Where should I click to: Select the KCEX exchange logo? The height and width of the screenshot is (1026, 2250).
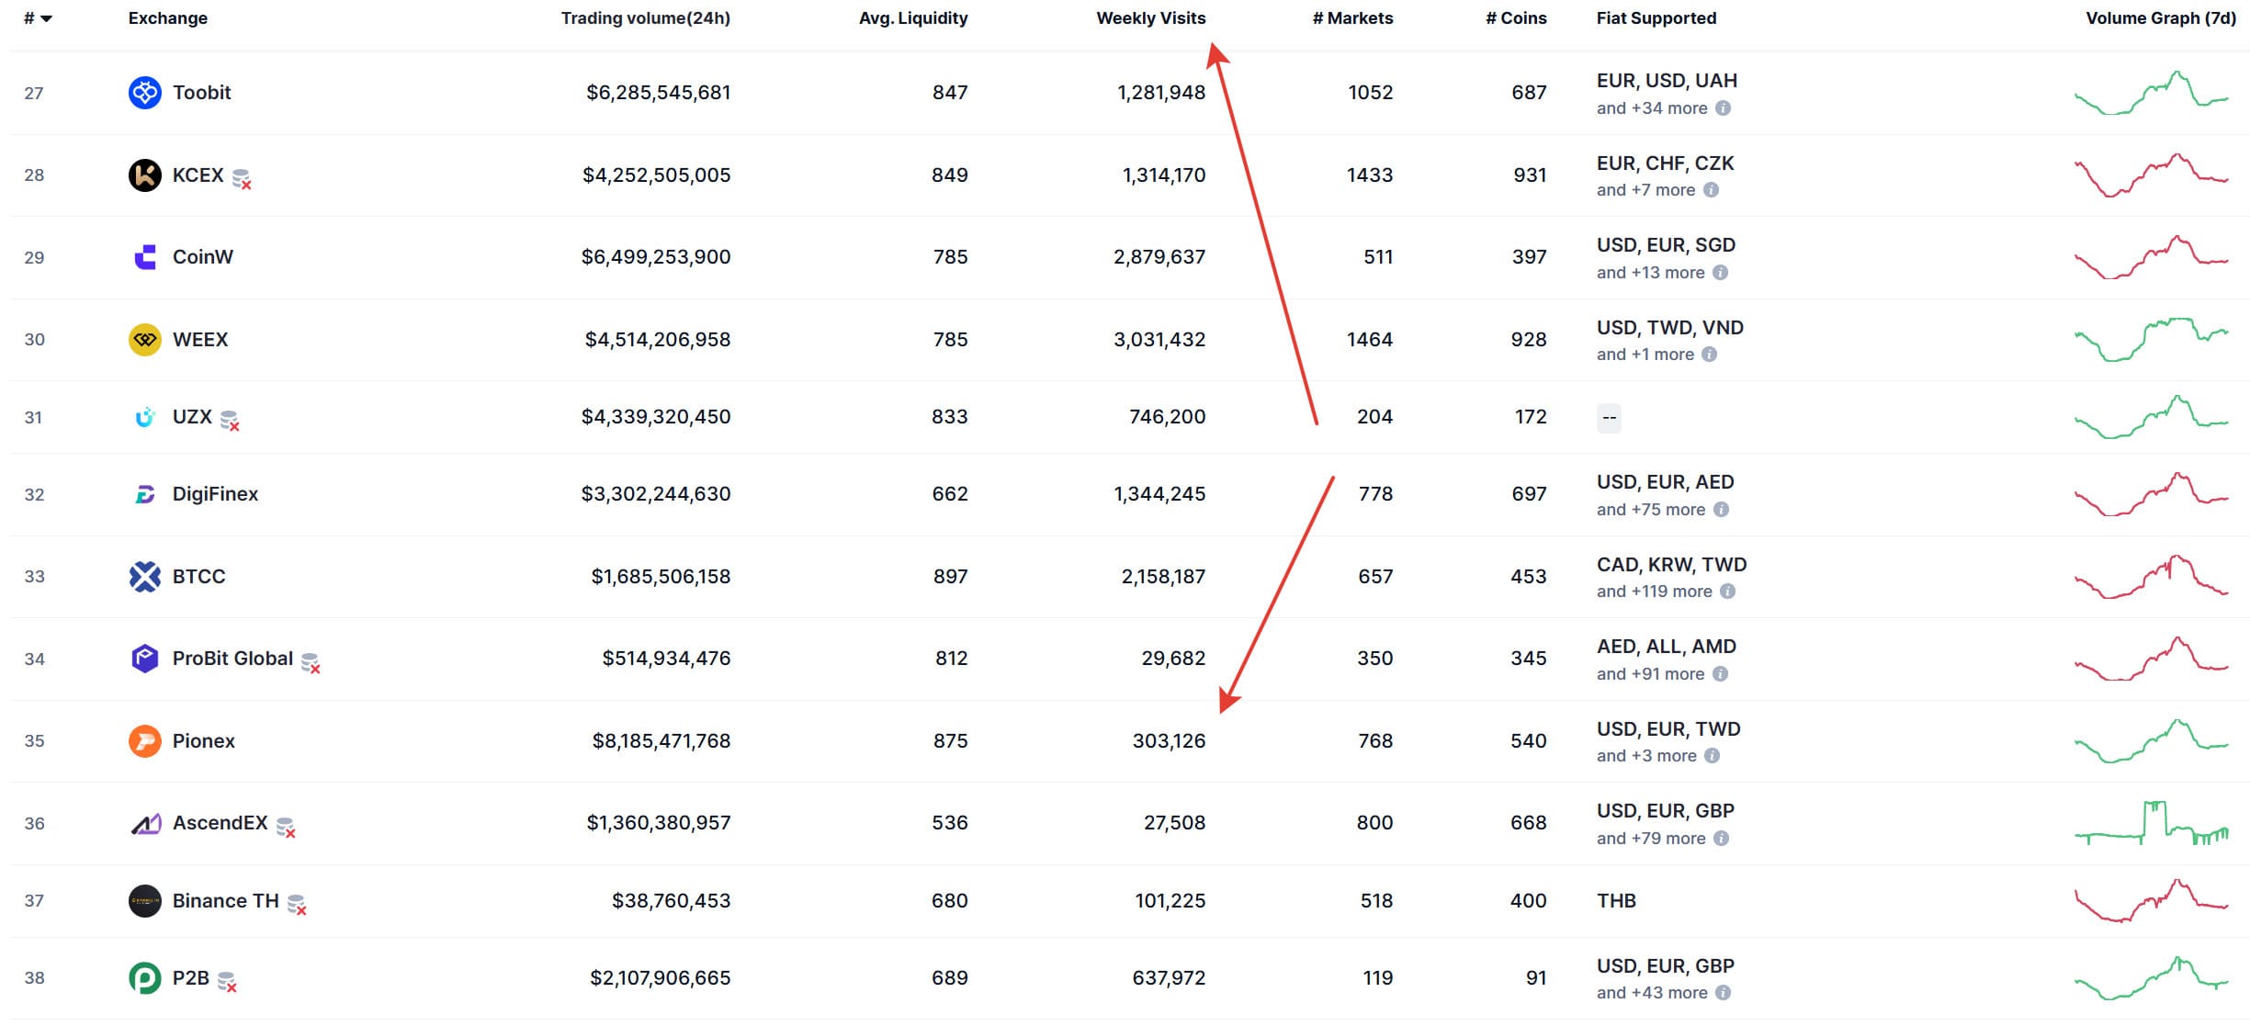tap(144, 175)
